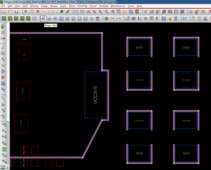
Task: Click the Slide trace icon in sidebar
Action: click(x=3, y=53)
